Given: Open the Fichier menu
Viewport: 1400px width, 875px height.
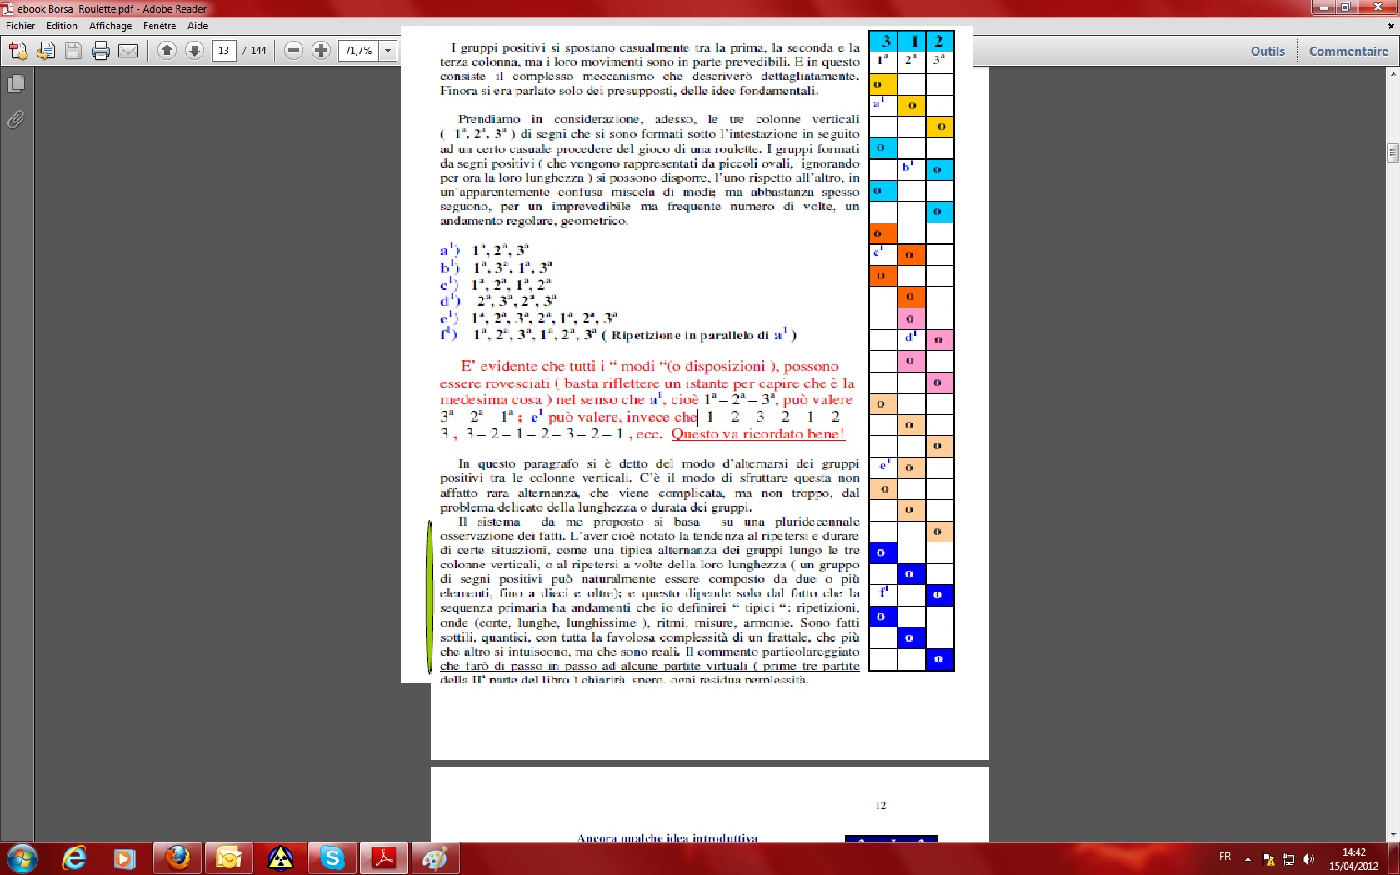Looking at the screenshot, I should (x=21, y=26).
